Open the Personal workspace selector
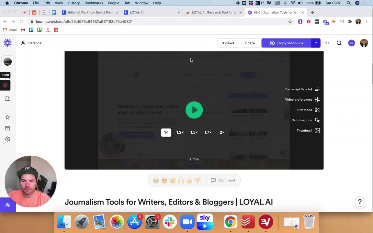This screenshot has width=373, height=233. point(32,43)
